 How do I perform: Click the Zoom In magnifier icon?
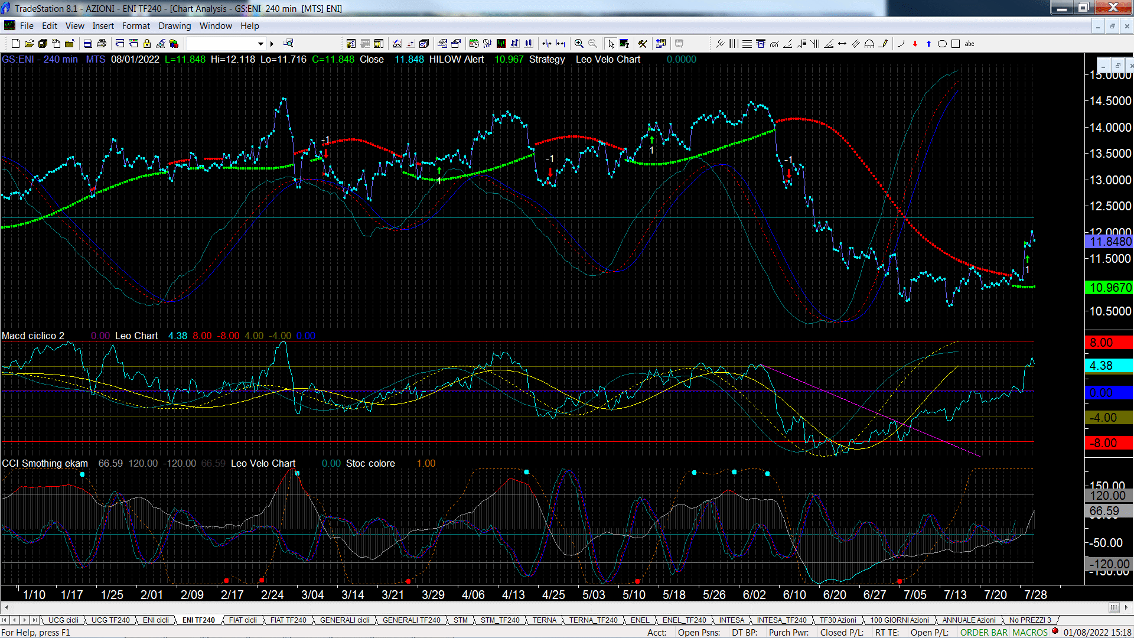coord(579,44)
